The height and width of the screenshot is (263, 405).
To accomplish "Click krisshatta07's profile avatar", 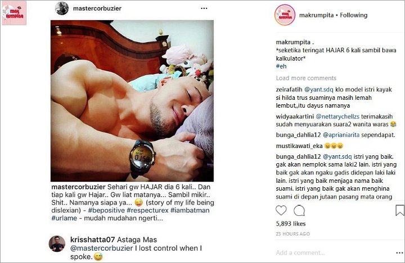I will (x=57, y=243).
